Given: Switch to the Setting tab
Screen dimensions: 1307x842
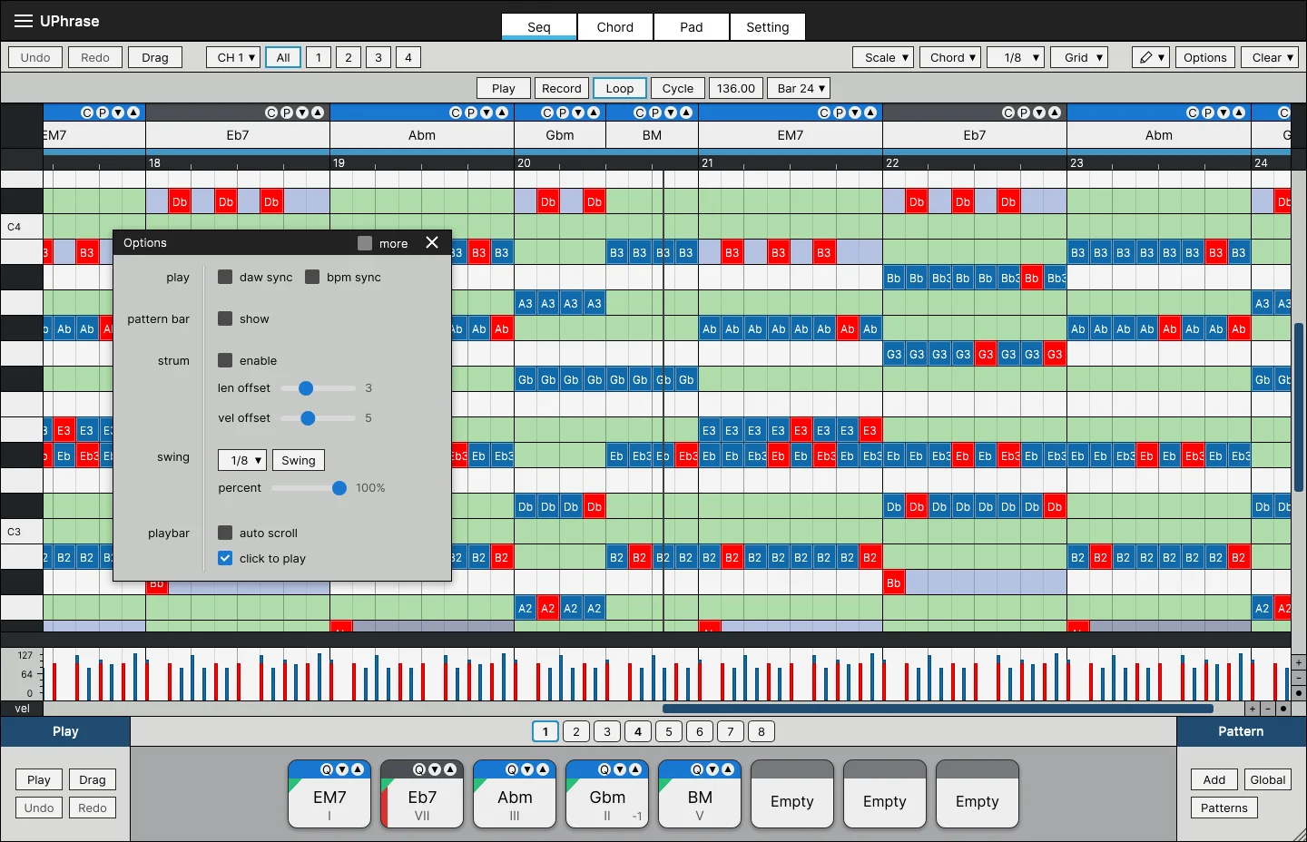Looking at the screenshot, I should click(x=768, y=27).
